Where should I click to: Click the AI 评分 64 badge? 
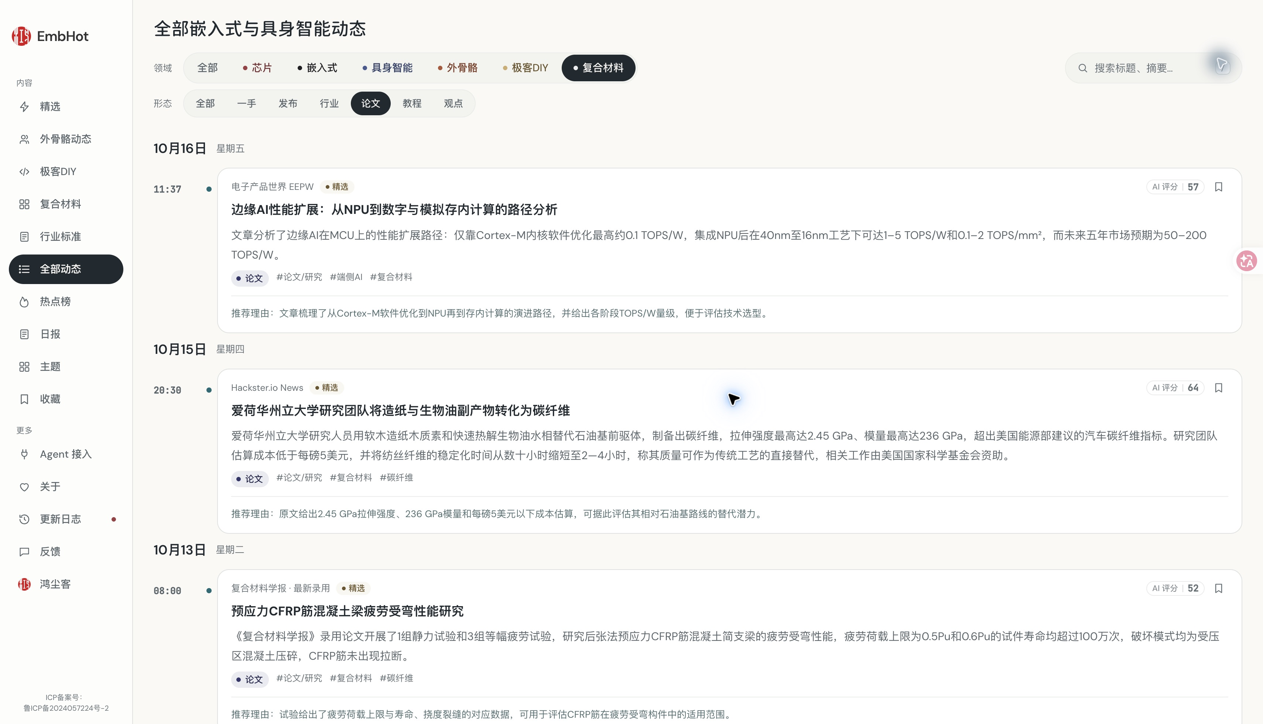1175,388
